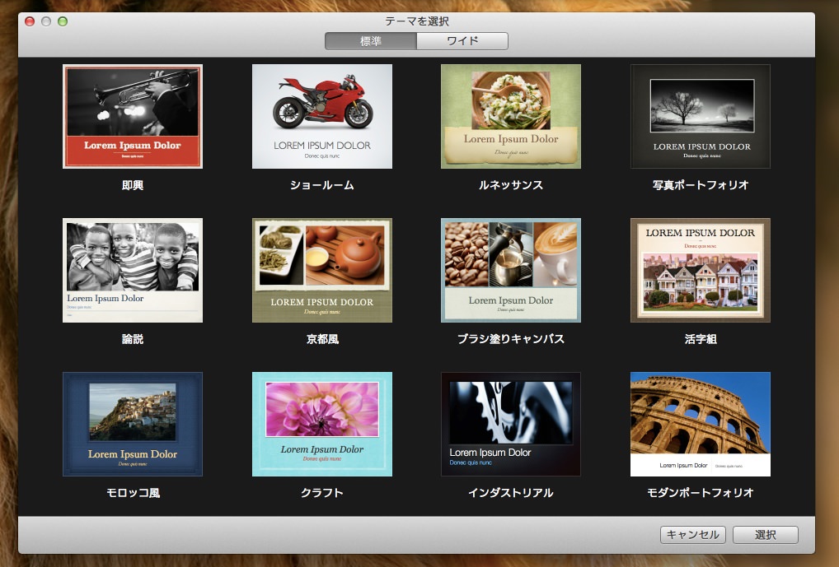Viewport: 839px width, 567px height.
Task: Click the モロッコ風 label text
Action: pos(133,493)
